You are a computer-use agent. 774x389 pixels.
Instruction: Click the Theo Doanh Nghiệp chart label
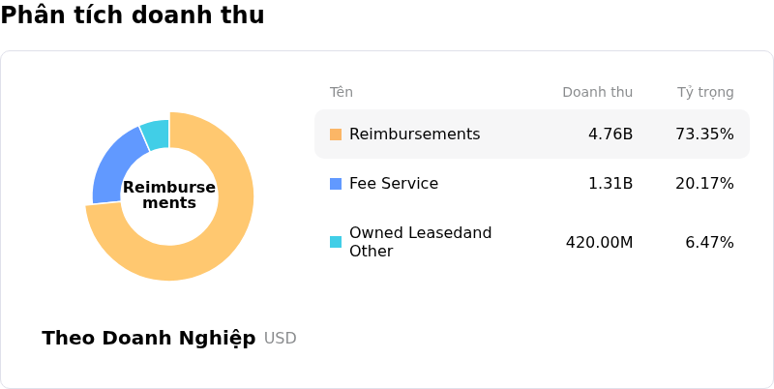149,339
